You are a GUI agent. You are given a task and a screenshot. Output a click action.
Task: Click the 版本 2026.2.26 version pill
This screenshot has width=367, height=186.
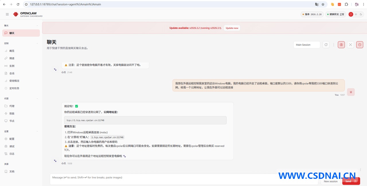click(312, 14)
